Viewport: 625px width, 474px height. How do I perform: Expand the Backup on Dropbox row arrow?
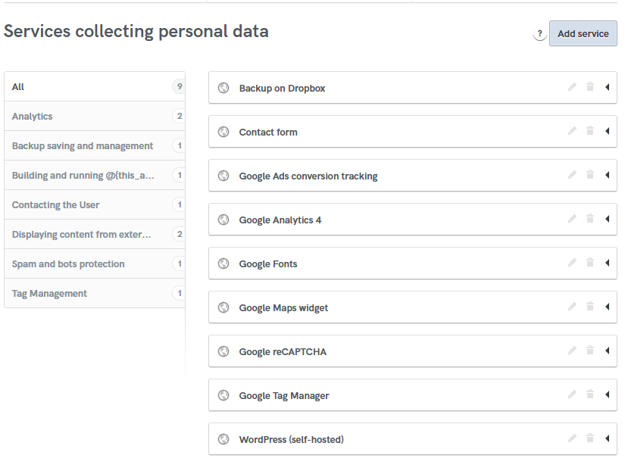[x=608, y=88]
